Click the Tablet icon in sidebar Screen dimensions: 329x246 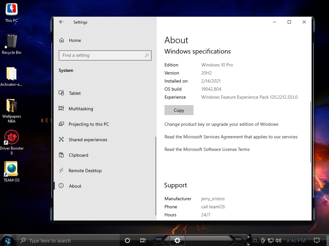tap(61, 93)
